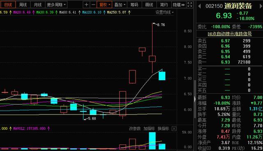Click the sell price 6.94 row
Screen dimensions: 263x151
[x=230, y=57]
